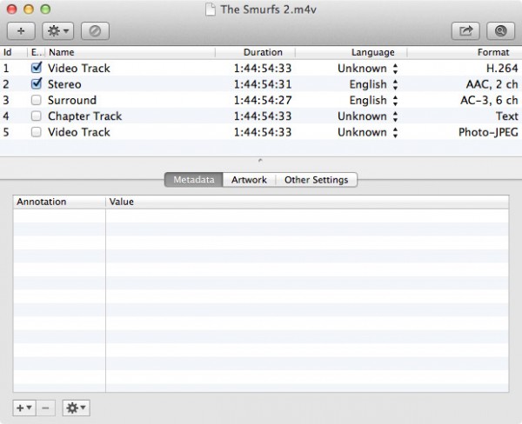Click the split view collapse handle arrow
Image resolution: width=522 pixels, height=424 pixels.
260,161
